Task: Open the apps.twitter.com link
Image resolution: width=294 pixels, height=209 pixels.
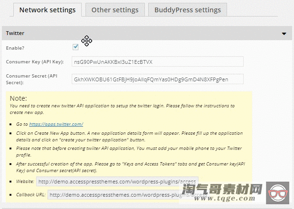Action: click(56, 124)
